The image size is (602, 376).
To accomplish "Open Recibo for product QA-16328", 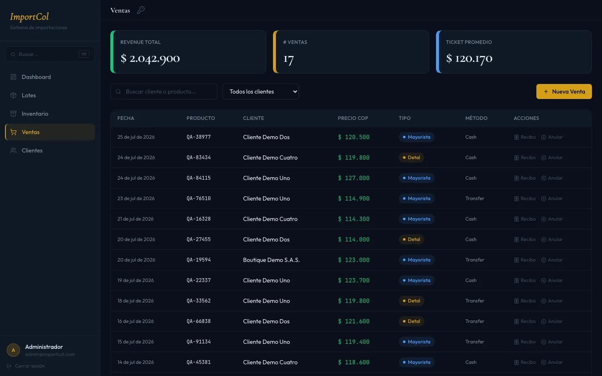I will (x=525, y=219).
